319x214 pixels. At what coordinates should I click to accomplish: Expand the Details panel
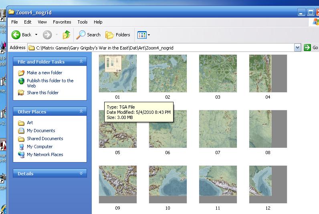coord(81,173)
